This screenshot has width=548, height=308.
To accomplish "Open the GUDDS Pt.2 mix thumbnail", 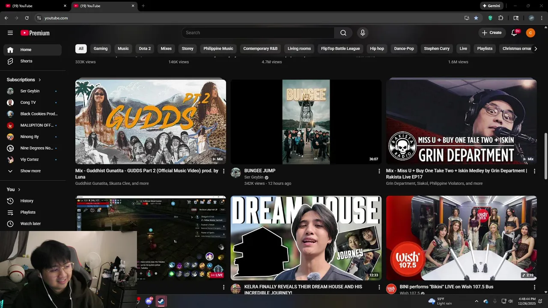I will click(151, 122).
